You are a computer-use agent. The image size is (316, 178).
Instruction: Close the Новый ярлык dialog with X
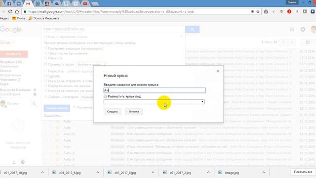(218, 71)
